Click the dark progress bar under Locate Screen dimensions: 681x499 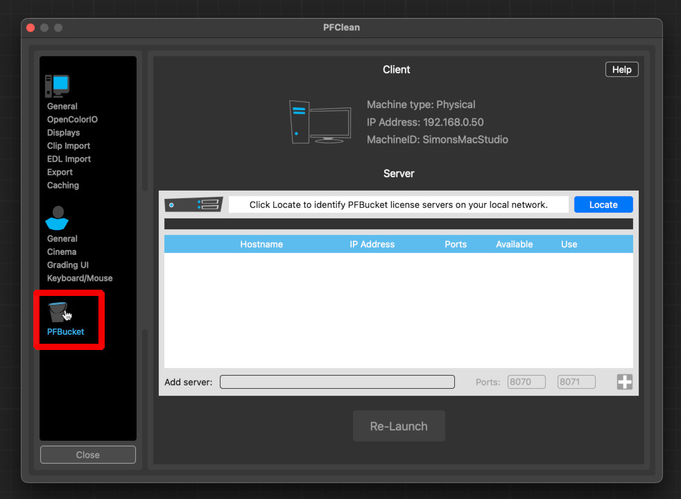[398, 224]
